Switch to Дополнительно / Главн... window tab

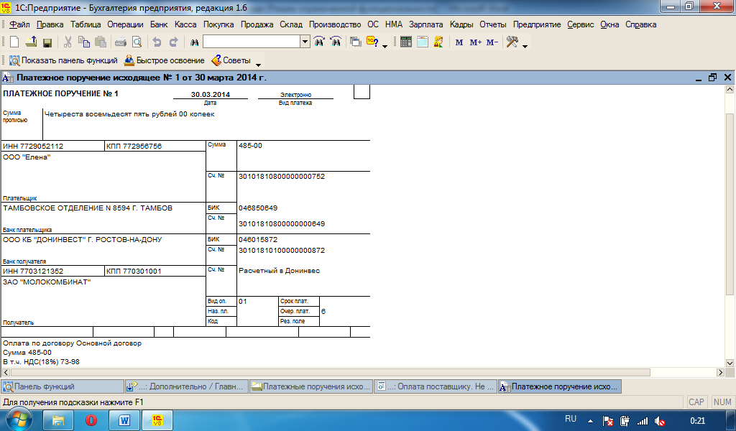(x=187, y=386)
